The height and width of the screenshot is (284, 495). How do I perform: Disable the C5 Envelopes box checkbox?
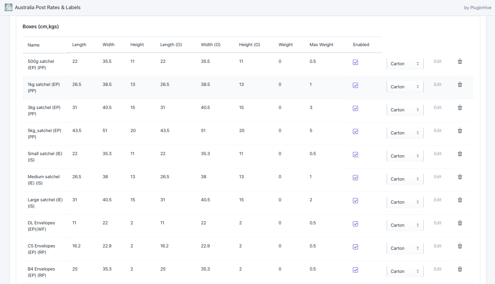pyautogui.click(x=356, y=247)
